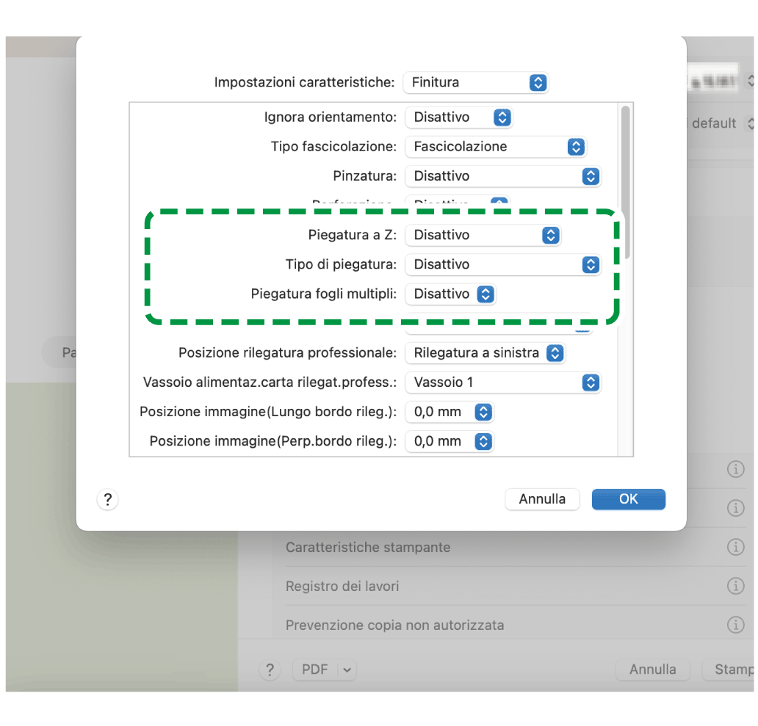758x726 pixels.
Task: Click help question mark in print window
Action: [x=270, y=670]
